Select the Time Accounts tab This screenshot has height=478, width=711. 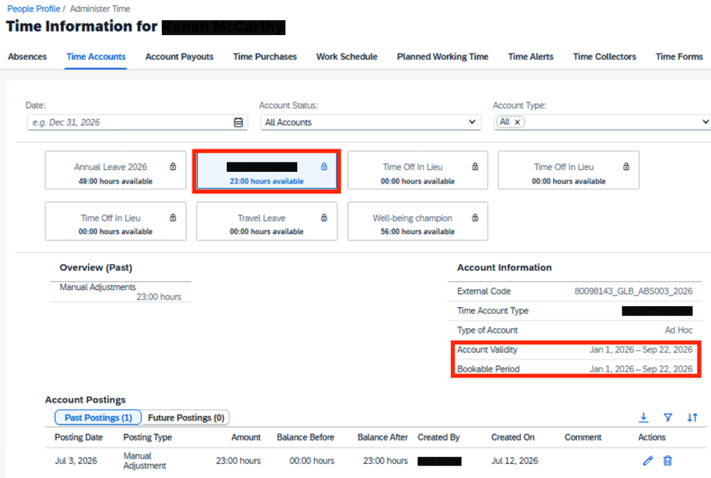(x=96, y=56)
